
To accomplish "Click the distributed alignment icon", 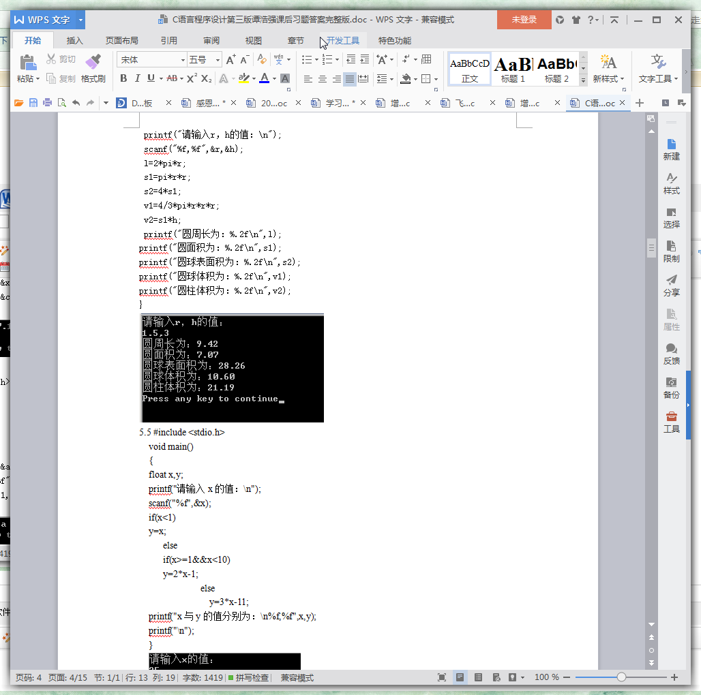I will [x=364, y=79].
